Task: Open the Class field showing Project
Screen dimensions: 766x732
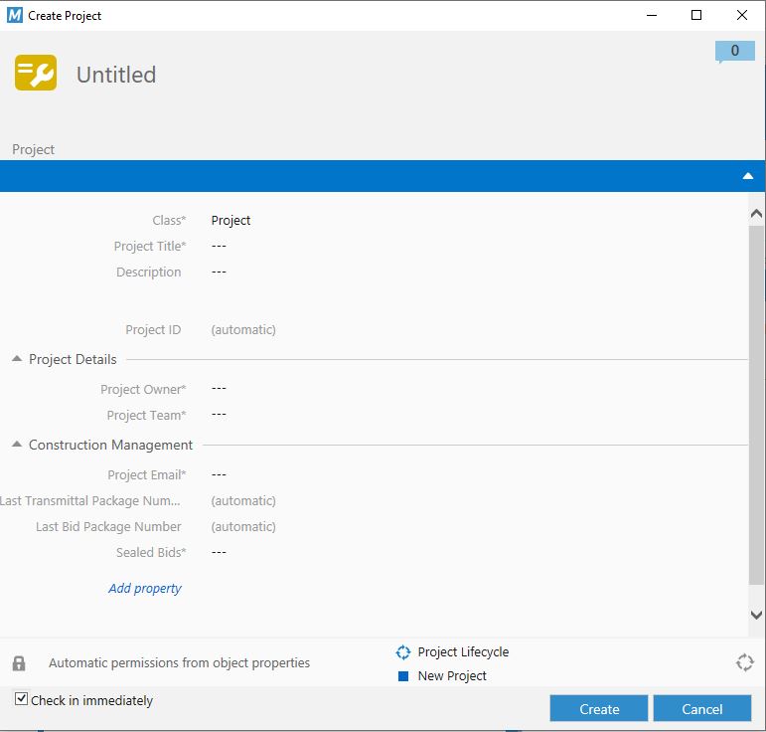Action: (x=231, y=221)
